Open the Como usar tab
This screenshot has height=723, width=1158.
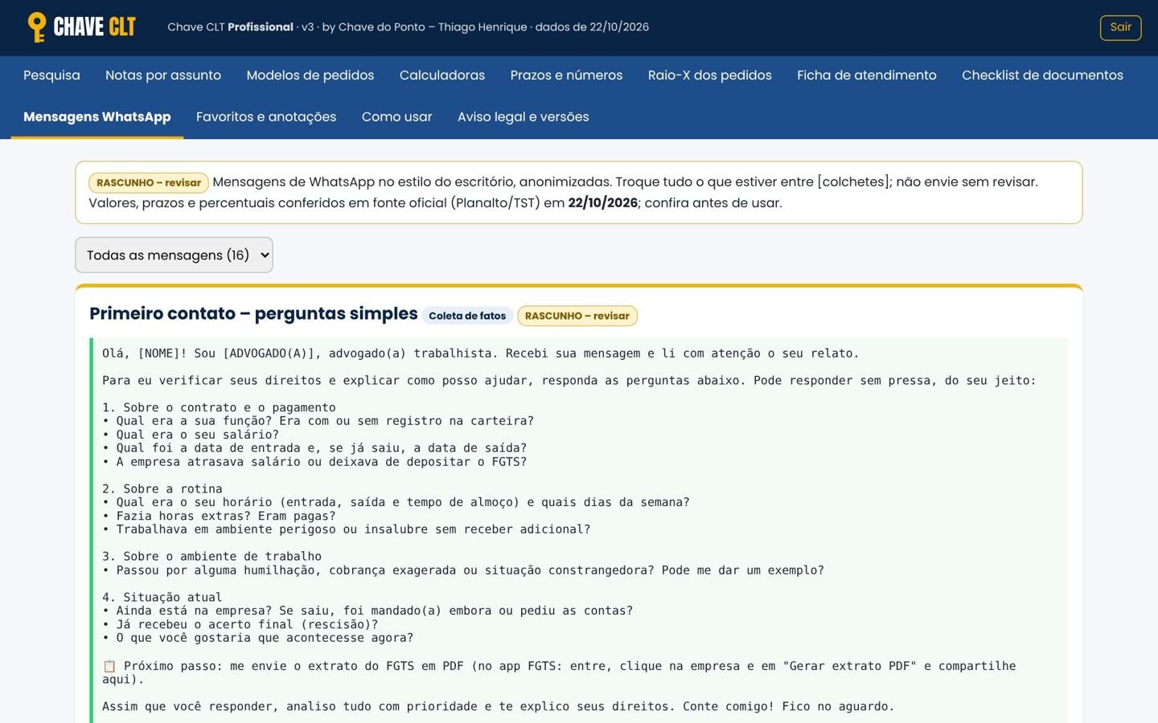click(397, 117)
